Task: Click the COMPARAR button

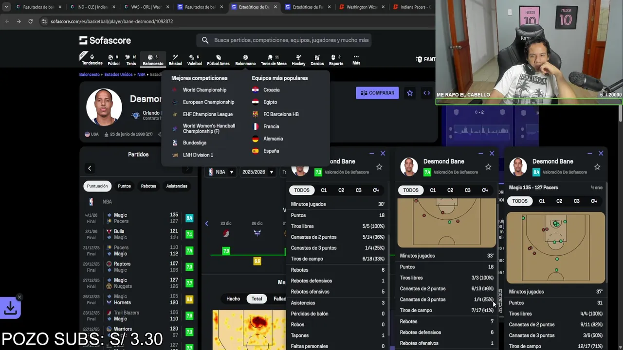Action: (x=377, y=93)
